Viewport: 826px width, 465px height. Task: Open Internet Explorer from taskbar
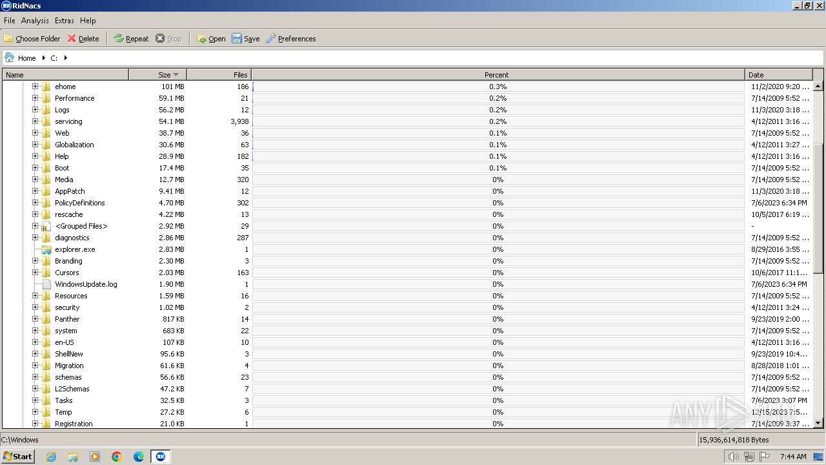click(51, 457)
